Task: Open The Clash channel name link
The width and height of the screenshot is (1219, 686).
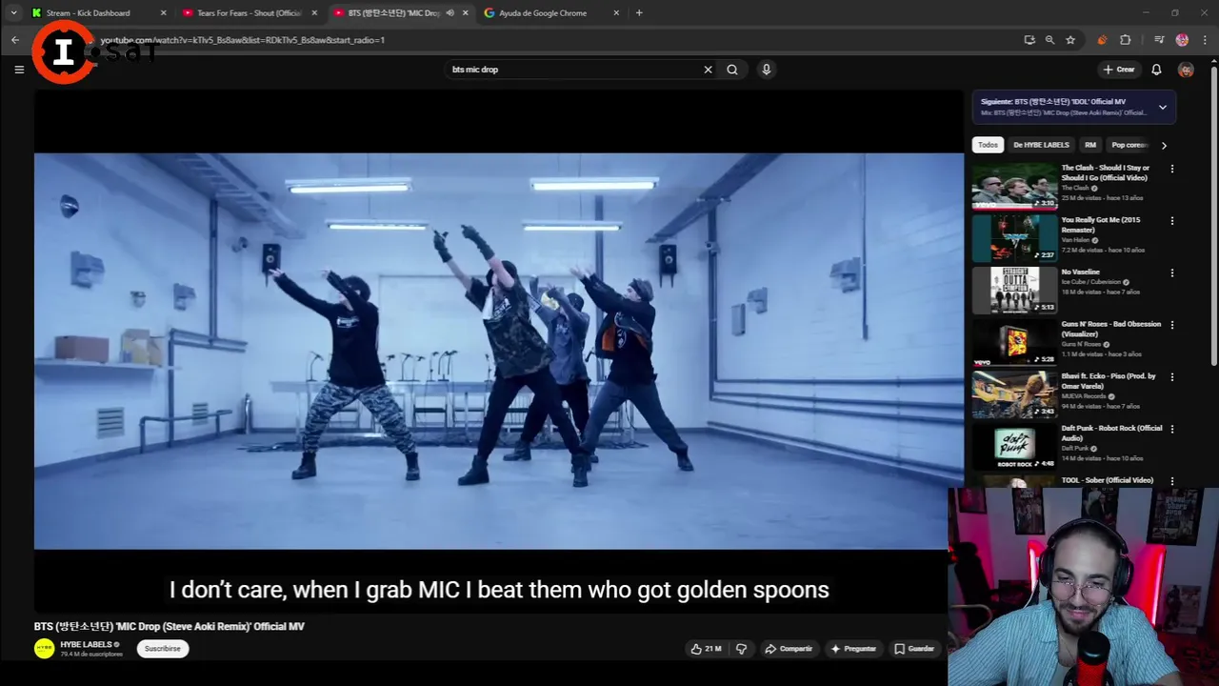Action: (x=1075, y=189)
